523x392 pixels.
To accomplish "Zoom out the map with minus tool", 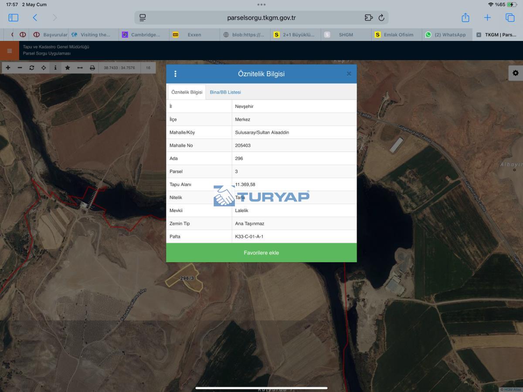I will [x=20, y=68].
